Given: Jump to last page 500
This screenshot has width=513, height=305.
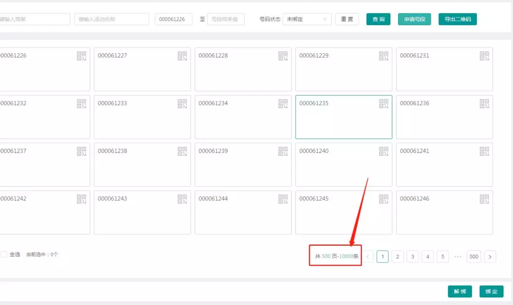Looking at the screenshot, I should click(x=474, y=257).
